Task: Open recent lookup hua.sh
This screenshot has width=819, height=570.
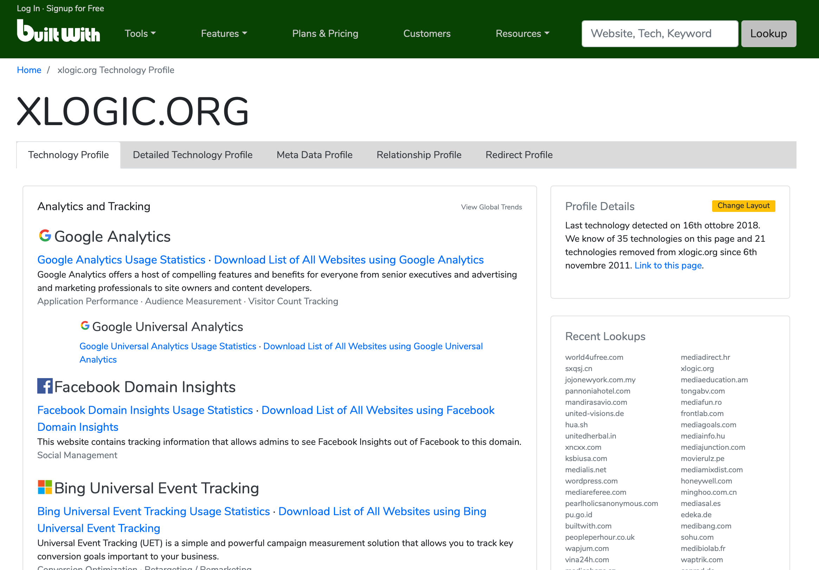Action: (x=576, y=425)
